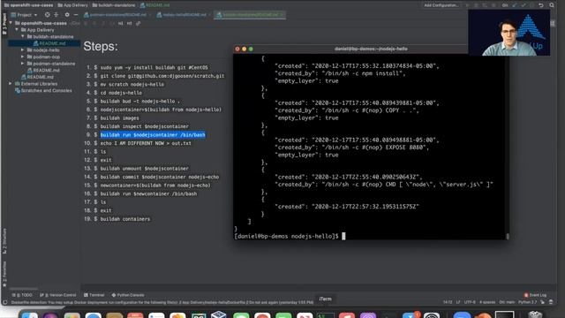Click the markdown link toolbar icon
This screenshot has height=318, width=565.
(x=138, y=24)
